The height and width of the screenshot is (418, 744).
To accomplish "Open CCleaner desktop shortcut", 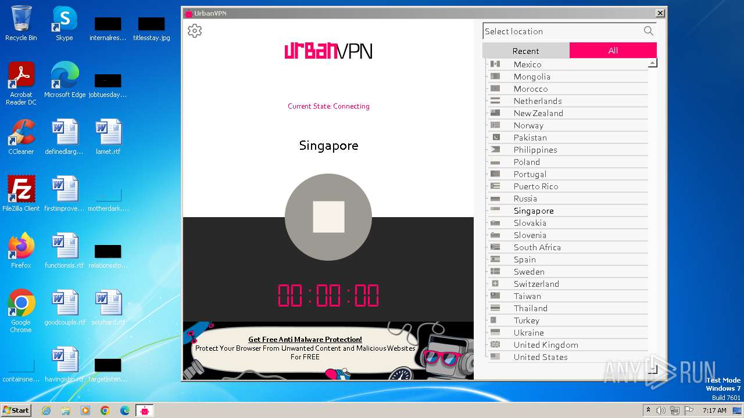I will click(x=21, y=137).
